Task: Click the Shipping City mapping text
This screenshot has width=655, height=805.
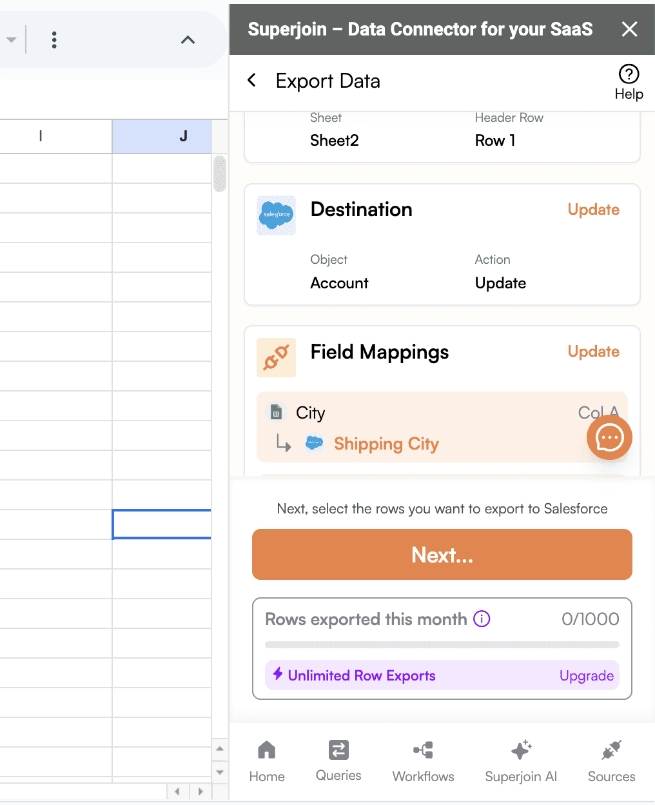Action: [x=386, y=444]
